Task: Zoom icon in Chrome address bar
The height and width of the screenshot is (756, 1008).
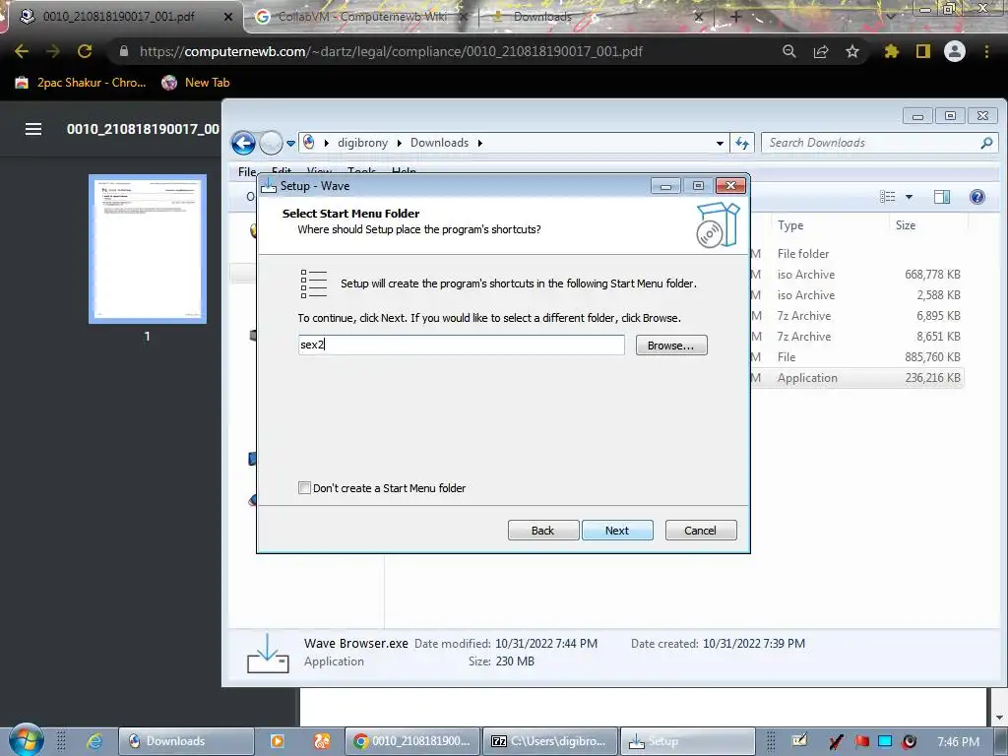Action: (788, 51)
